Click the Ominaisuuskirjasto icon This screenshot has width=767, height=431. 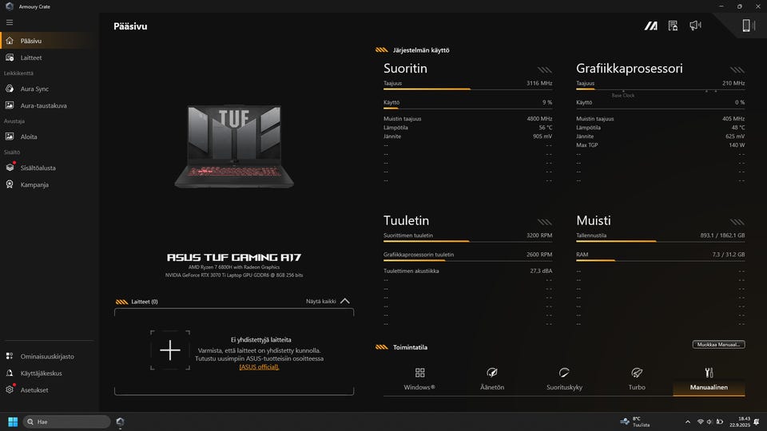(10, 356)
